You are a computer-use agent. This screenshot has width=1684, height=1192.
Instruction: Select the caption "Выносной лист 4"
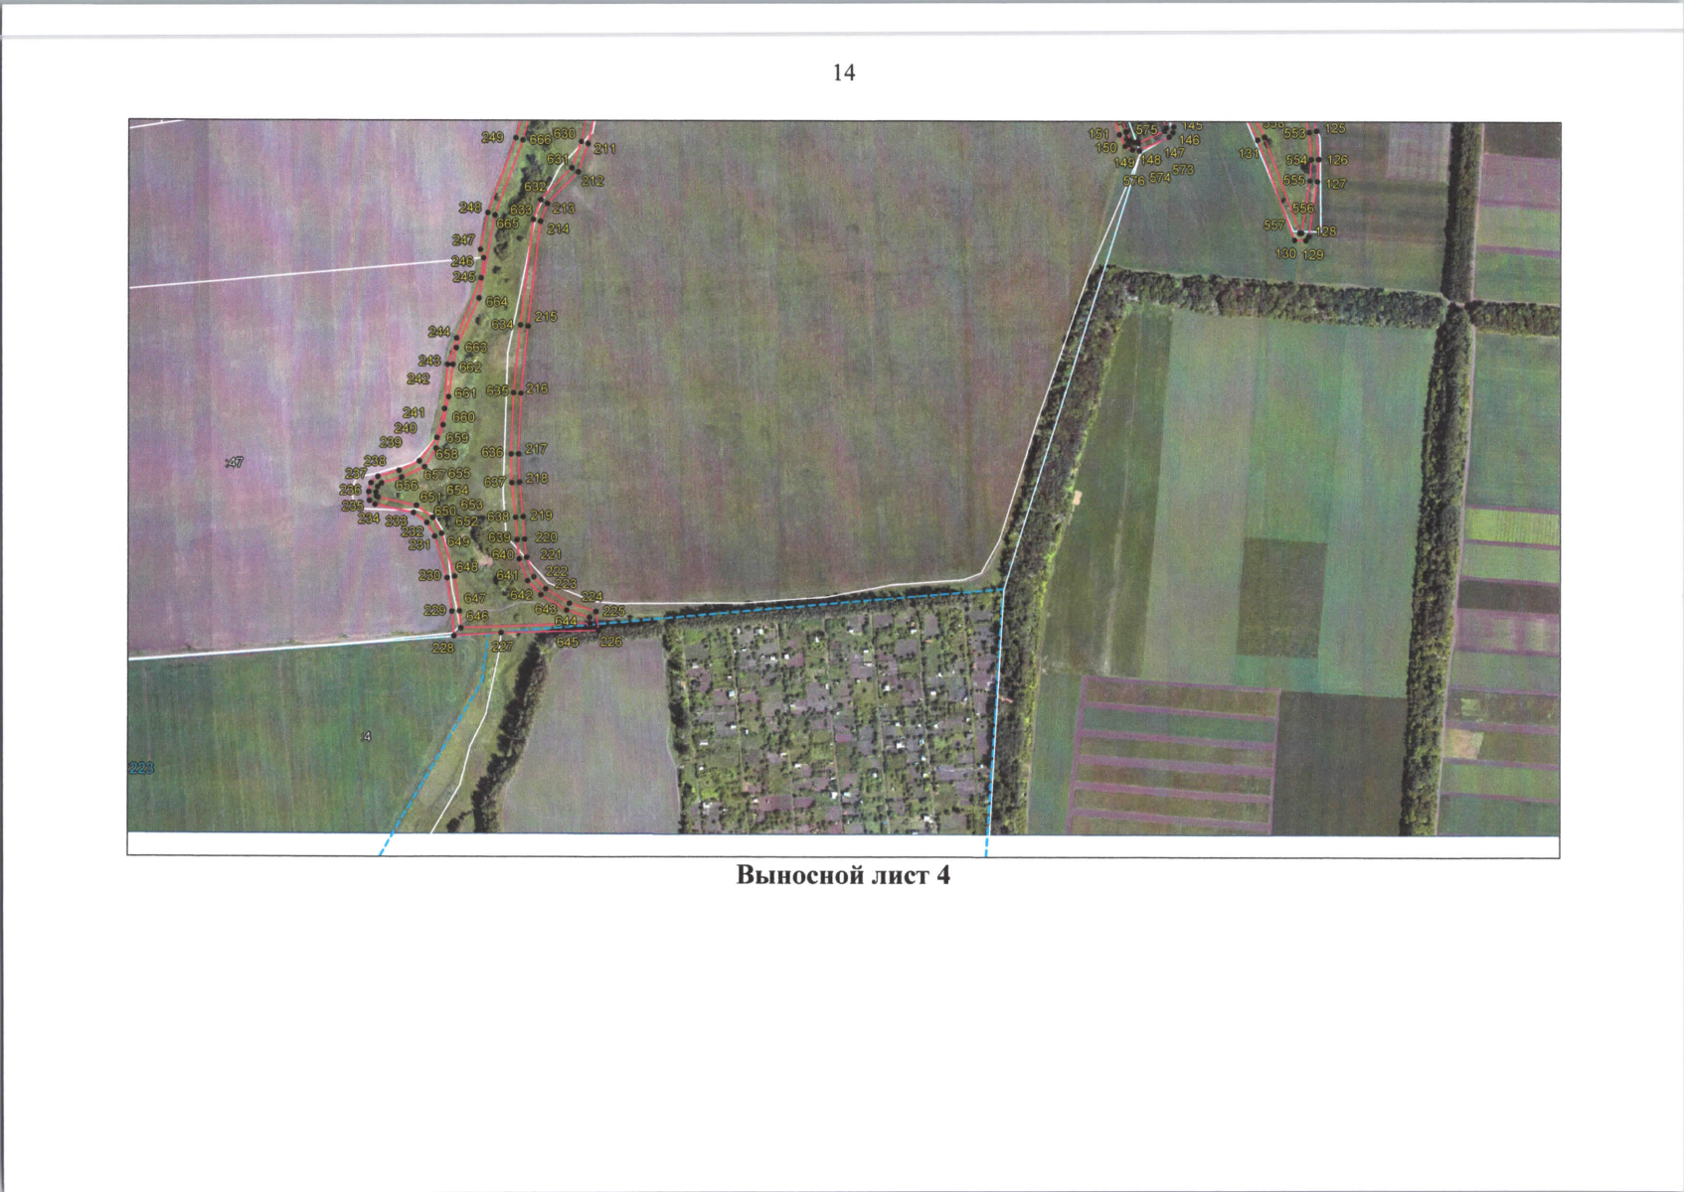pos(843,875)
